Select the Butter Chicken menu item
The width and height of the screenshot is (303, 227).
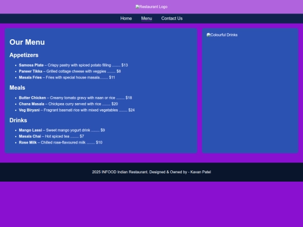(75, 98)
